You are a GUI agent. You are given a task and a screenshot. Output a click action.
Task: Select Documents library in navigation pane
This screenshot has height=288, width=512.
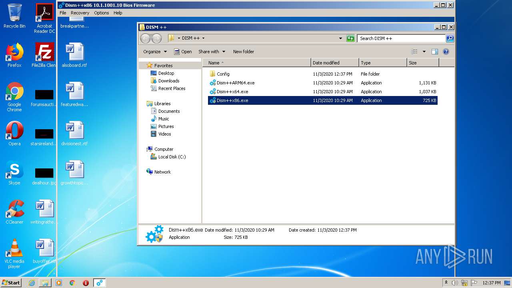tap(169, 111)
